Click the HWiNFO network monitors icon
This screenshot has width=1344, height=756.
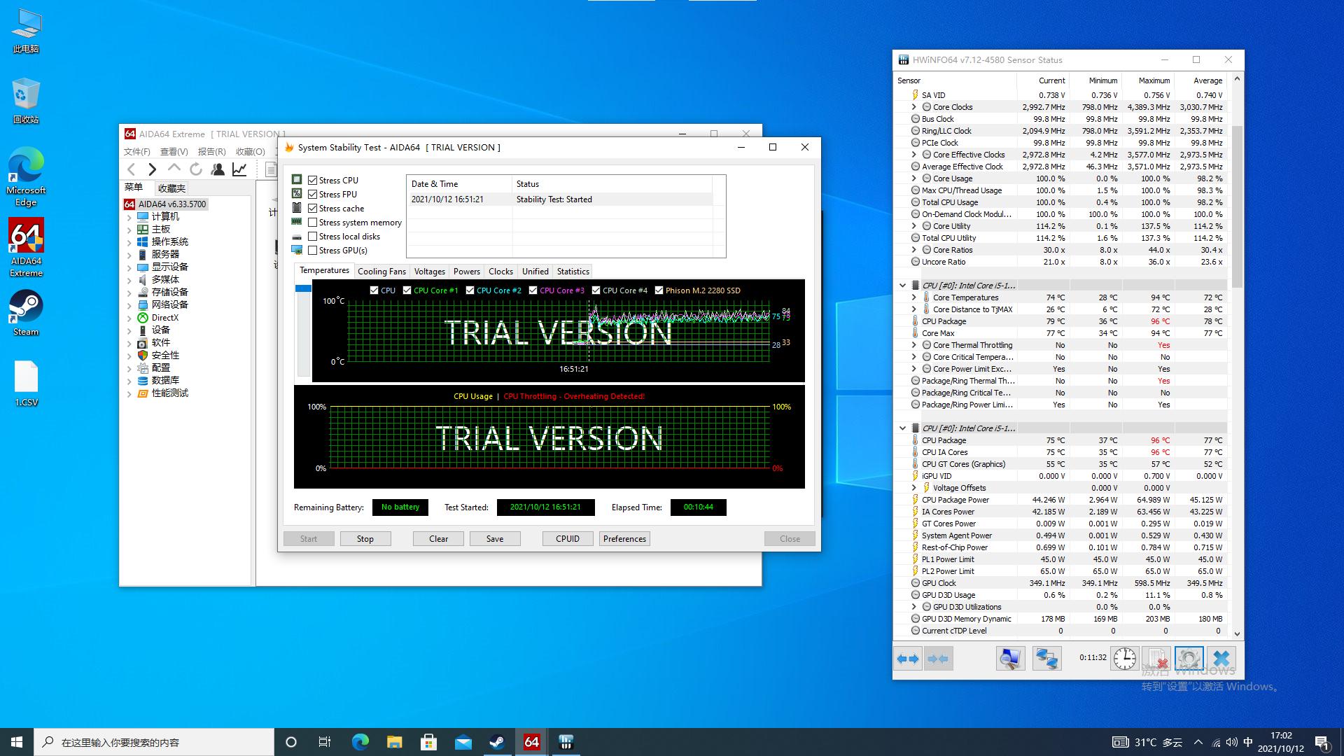click(1046, 659)
